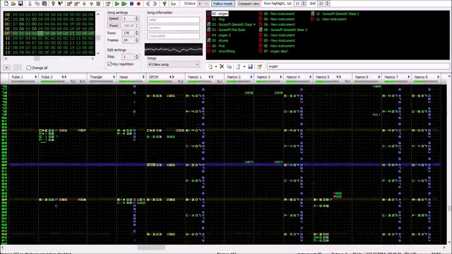Remove the current frame

point(77,4)
